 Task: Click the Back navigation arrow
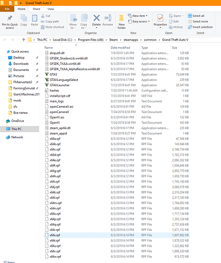coord(5,40)
